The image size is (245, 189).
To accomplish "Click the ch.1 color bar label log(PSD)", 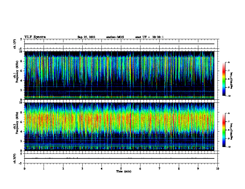I will (232, 80).
